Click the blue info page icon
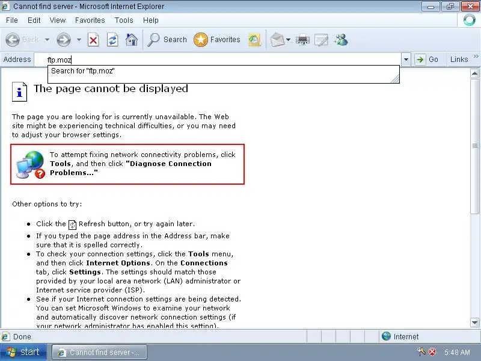Screen dimensions: 481x361 point(19,91)
